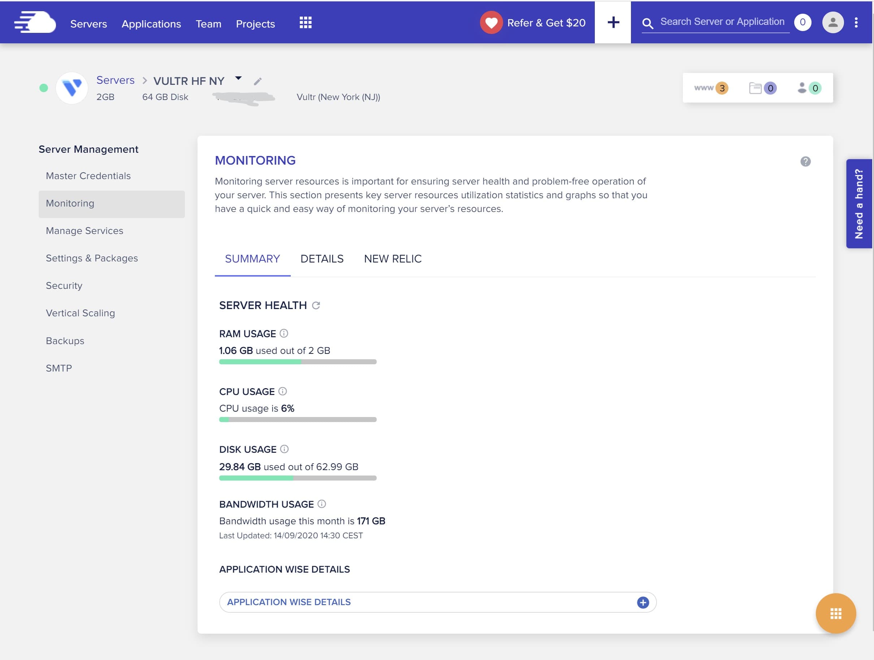
Task: Click the Need a hand? button
Action: (x=859, y=204)
